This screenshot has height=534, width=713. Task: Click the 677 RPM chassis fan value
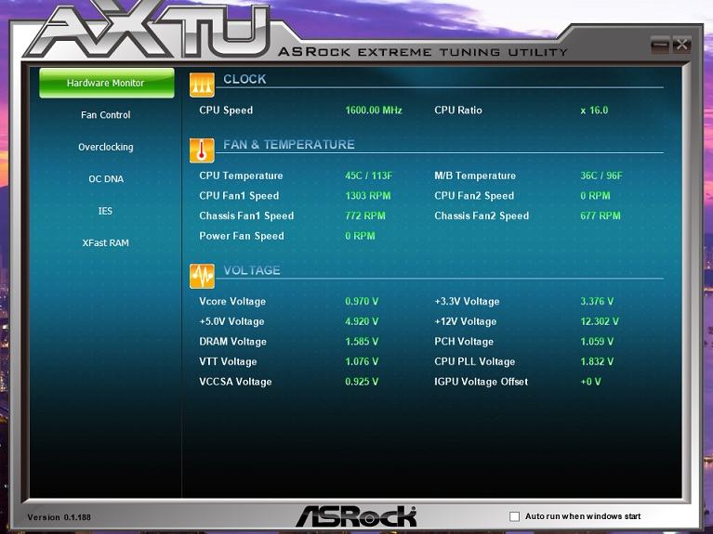pos(601,215)
